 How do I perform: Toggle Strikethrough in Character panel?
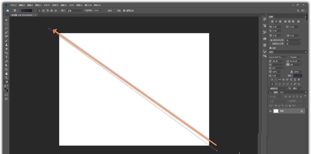tap(299, 80)
